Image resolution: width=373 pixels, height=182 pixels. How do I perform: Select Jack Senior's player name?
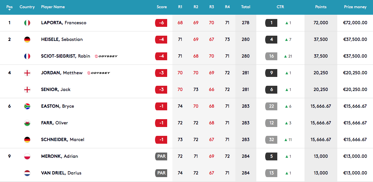pos(56,90)
